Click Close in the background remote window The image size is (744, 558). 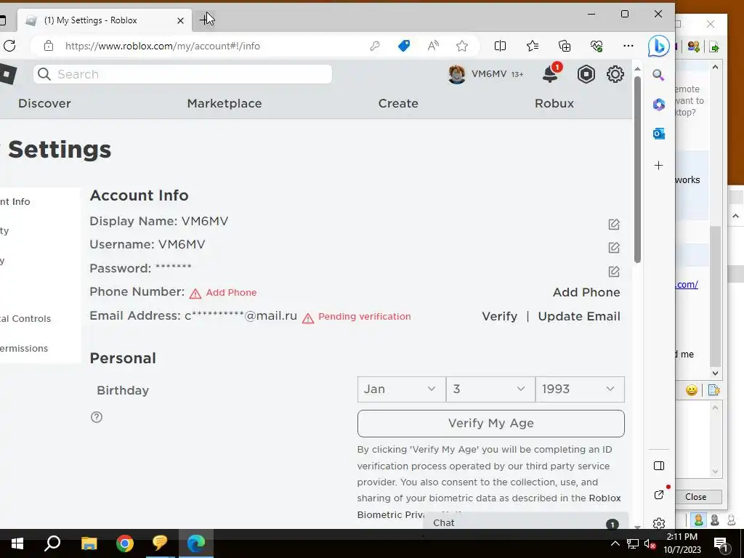[x=695, y=497]
